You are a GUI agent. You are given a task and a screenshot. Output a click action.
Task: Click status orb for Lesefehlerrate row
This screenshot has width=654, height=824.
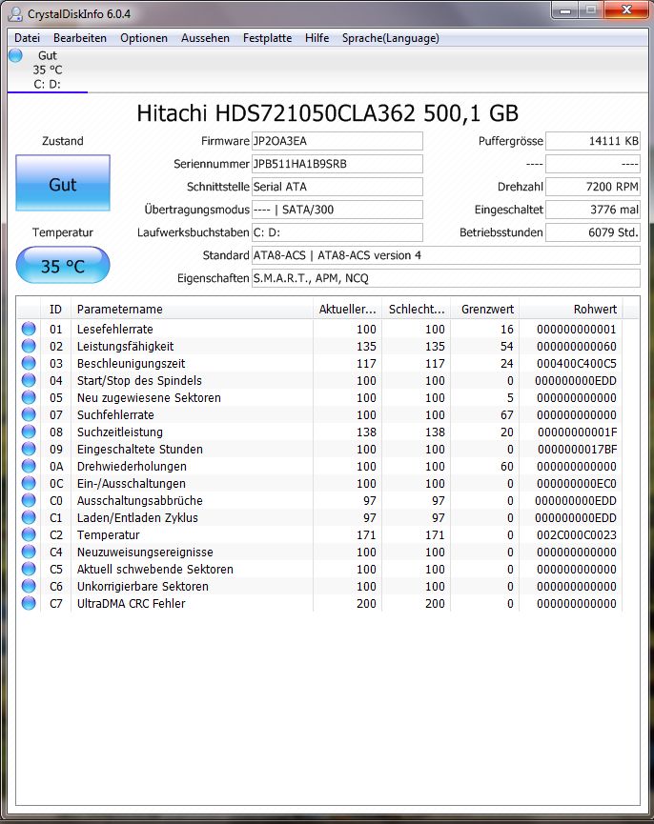[x=29, y=329]
